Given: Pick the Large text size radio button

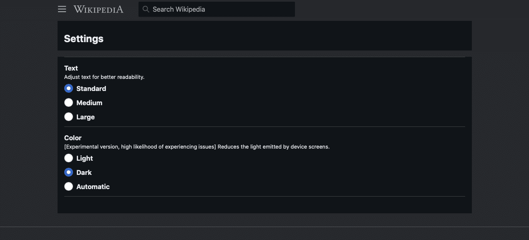Looking at the screenshot, I should pos(69,117).
